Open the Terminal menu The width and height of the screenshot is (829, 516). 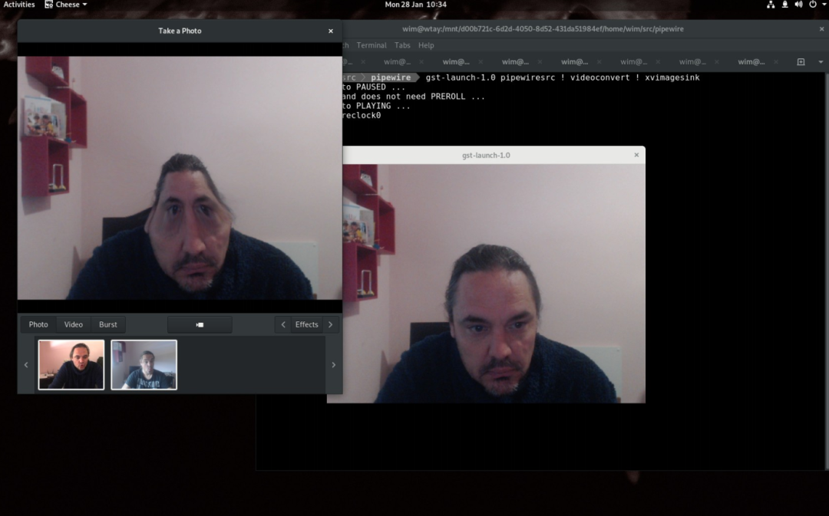372,45
